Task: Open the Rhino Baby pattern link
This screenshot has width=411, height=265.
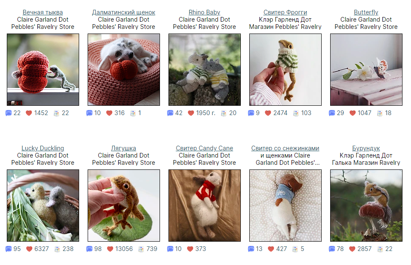Action: point(205,12)
